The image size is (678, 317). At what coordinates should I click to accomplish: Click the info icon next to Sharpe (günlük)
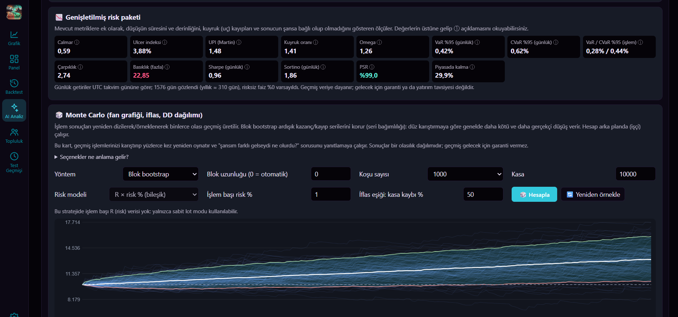pos(247,67)
